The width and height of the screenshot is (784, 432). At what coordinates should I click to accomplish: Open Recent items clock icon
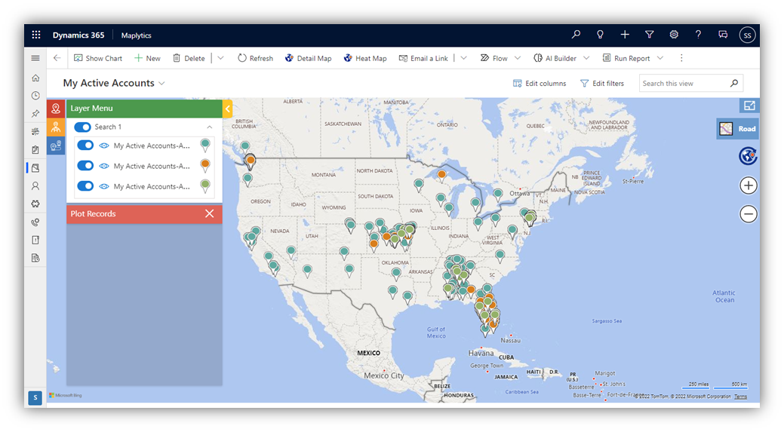[x=35, y=96]
